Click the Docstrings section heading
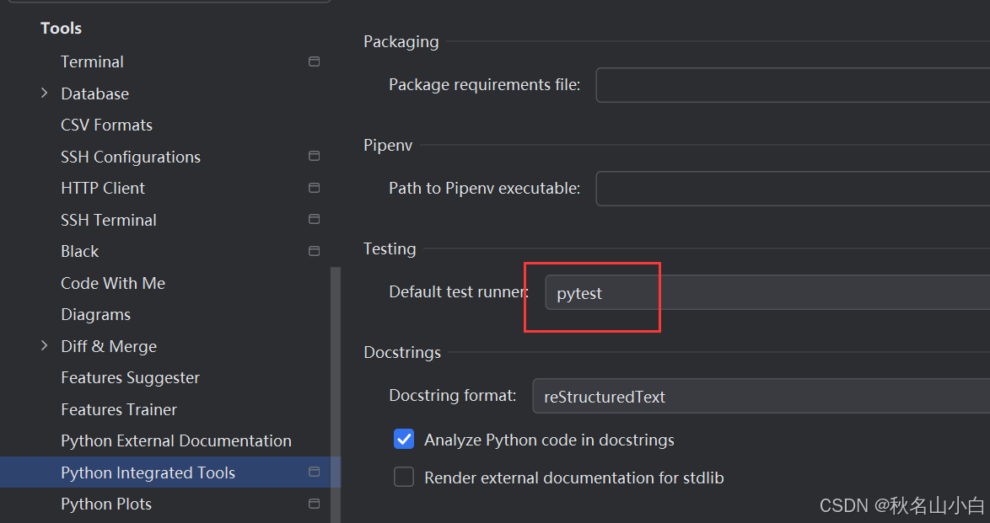Image resolution: width=990 pixels, height=523 pixels. 402,352
